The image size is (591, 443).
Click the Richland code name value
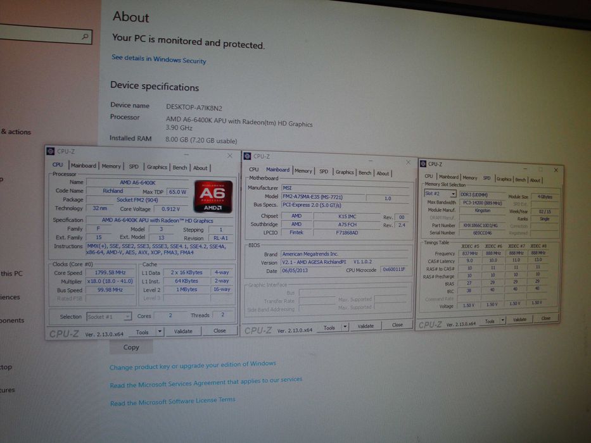click(x=113, y=191)
